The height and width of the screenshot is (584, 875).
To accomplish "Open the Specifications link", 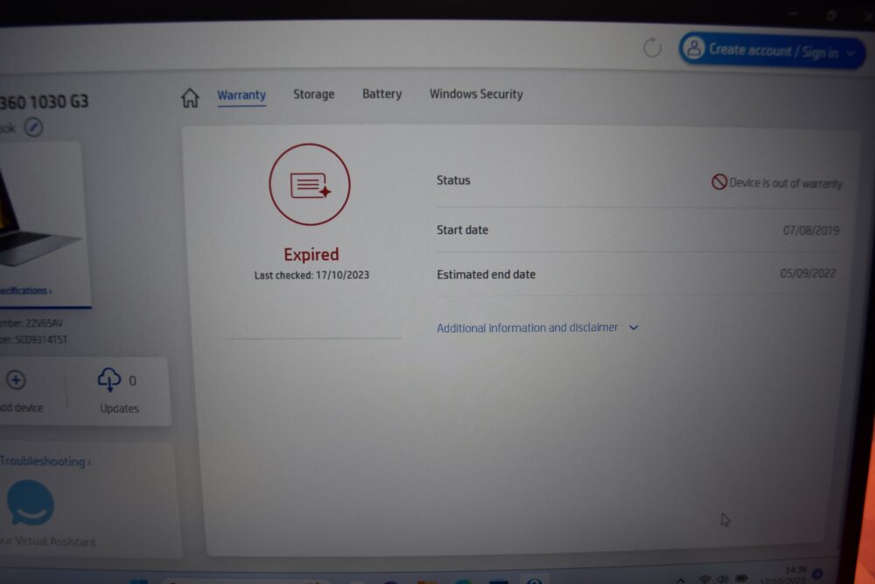I will pos(25,291).
